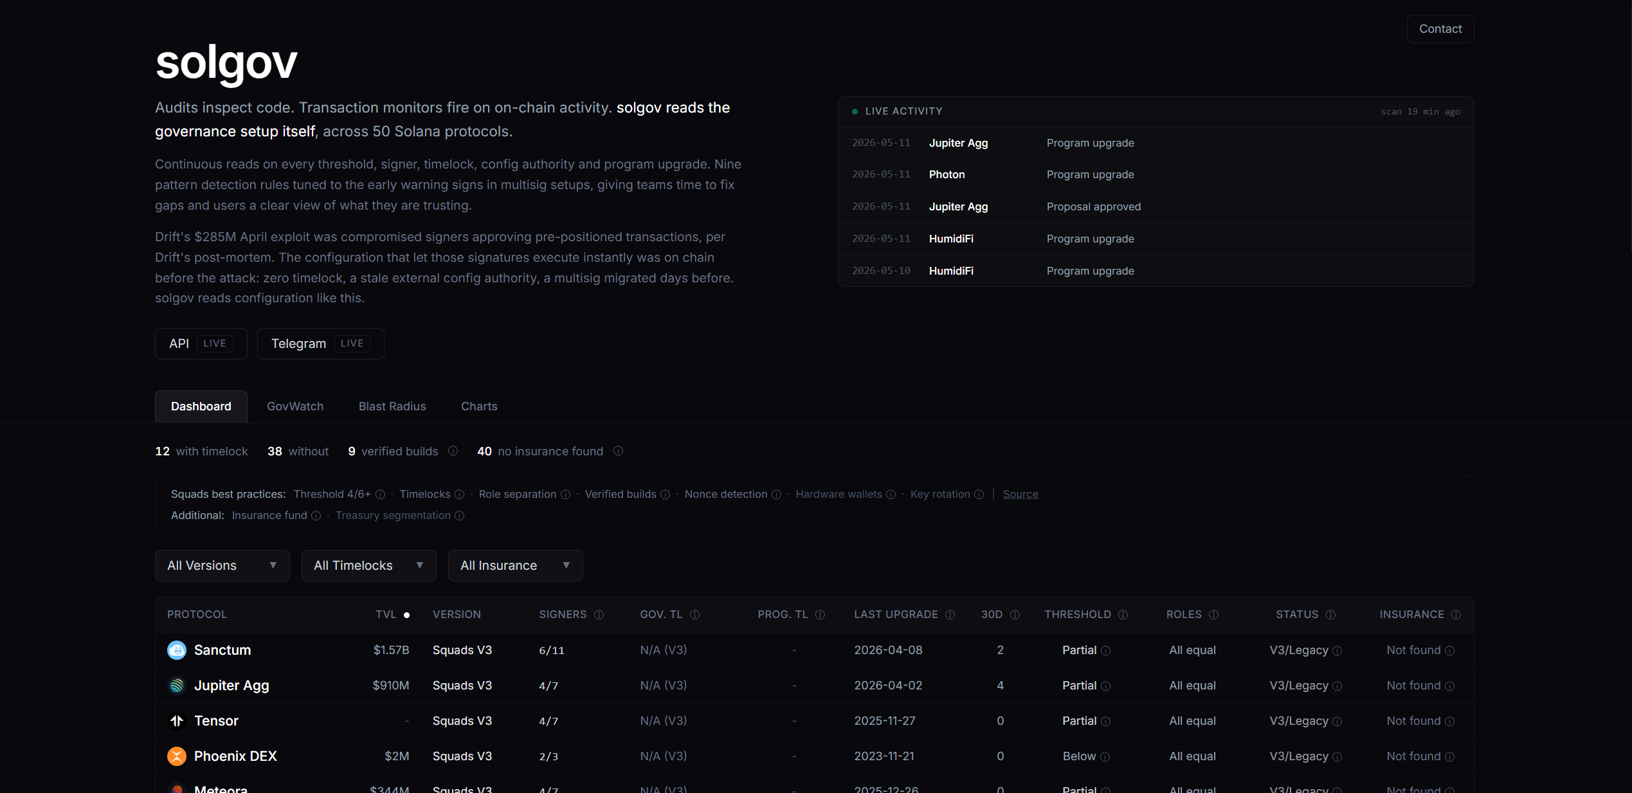Click info icon on ROLES column header

1214,615
